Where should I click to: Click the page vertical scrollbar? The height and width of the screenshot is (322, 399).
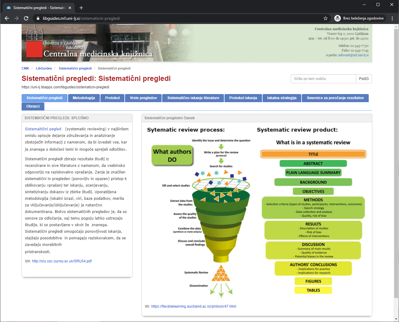click(396, 150)
